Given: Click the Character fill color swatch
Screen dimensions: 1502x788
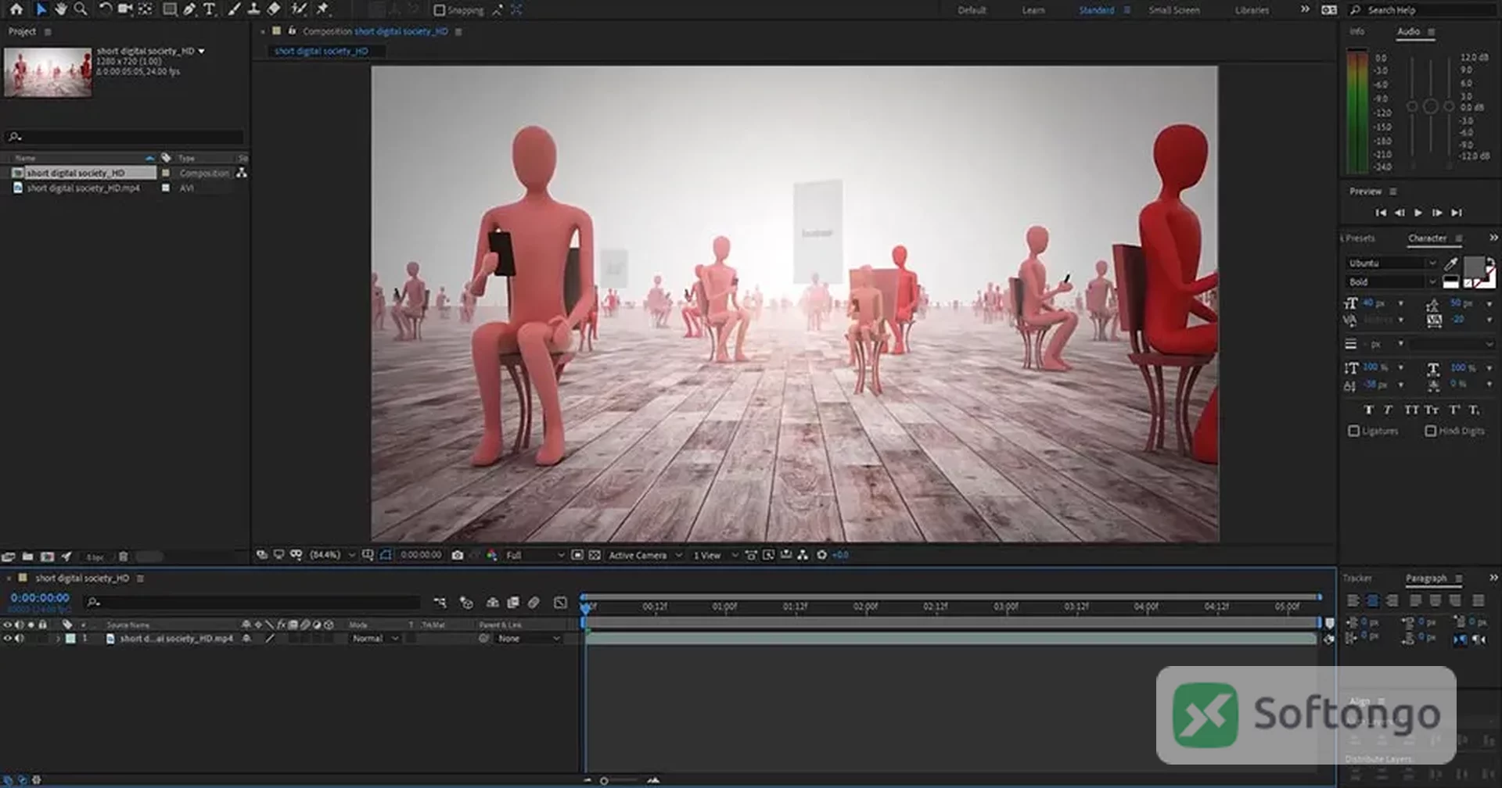Looking at the screenshot, I should coord(1474,267).
